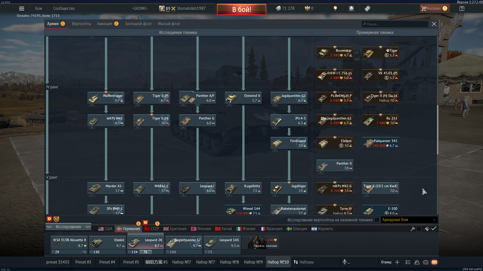
Task: Select Набор №8 preset
Action: coord(229,262)
